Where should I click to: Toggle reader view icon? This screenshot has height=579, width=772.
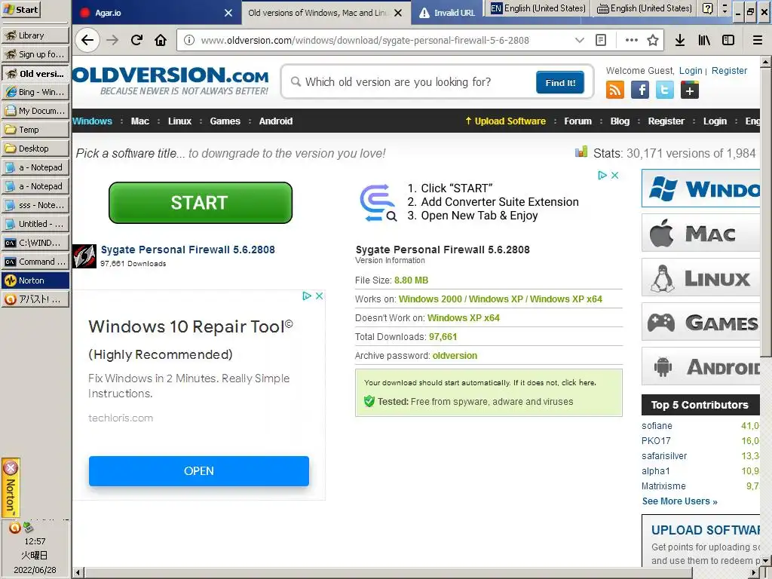coord(601,41)
